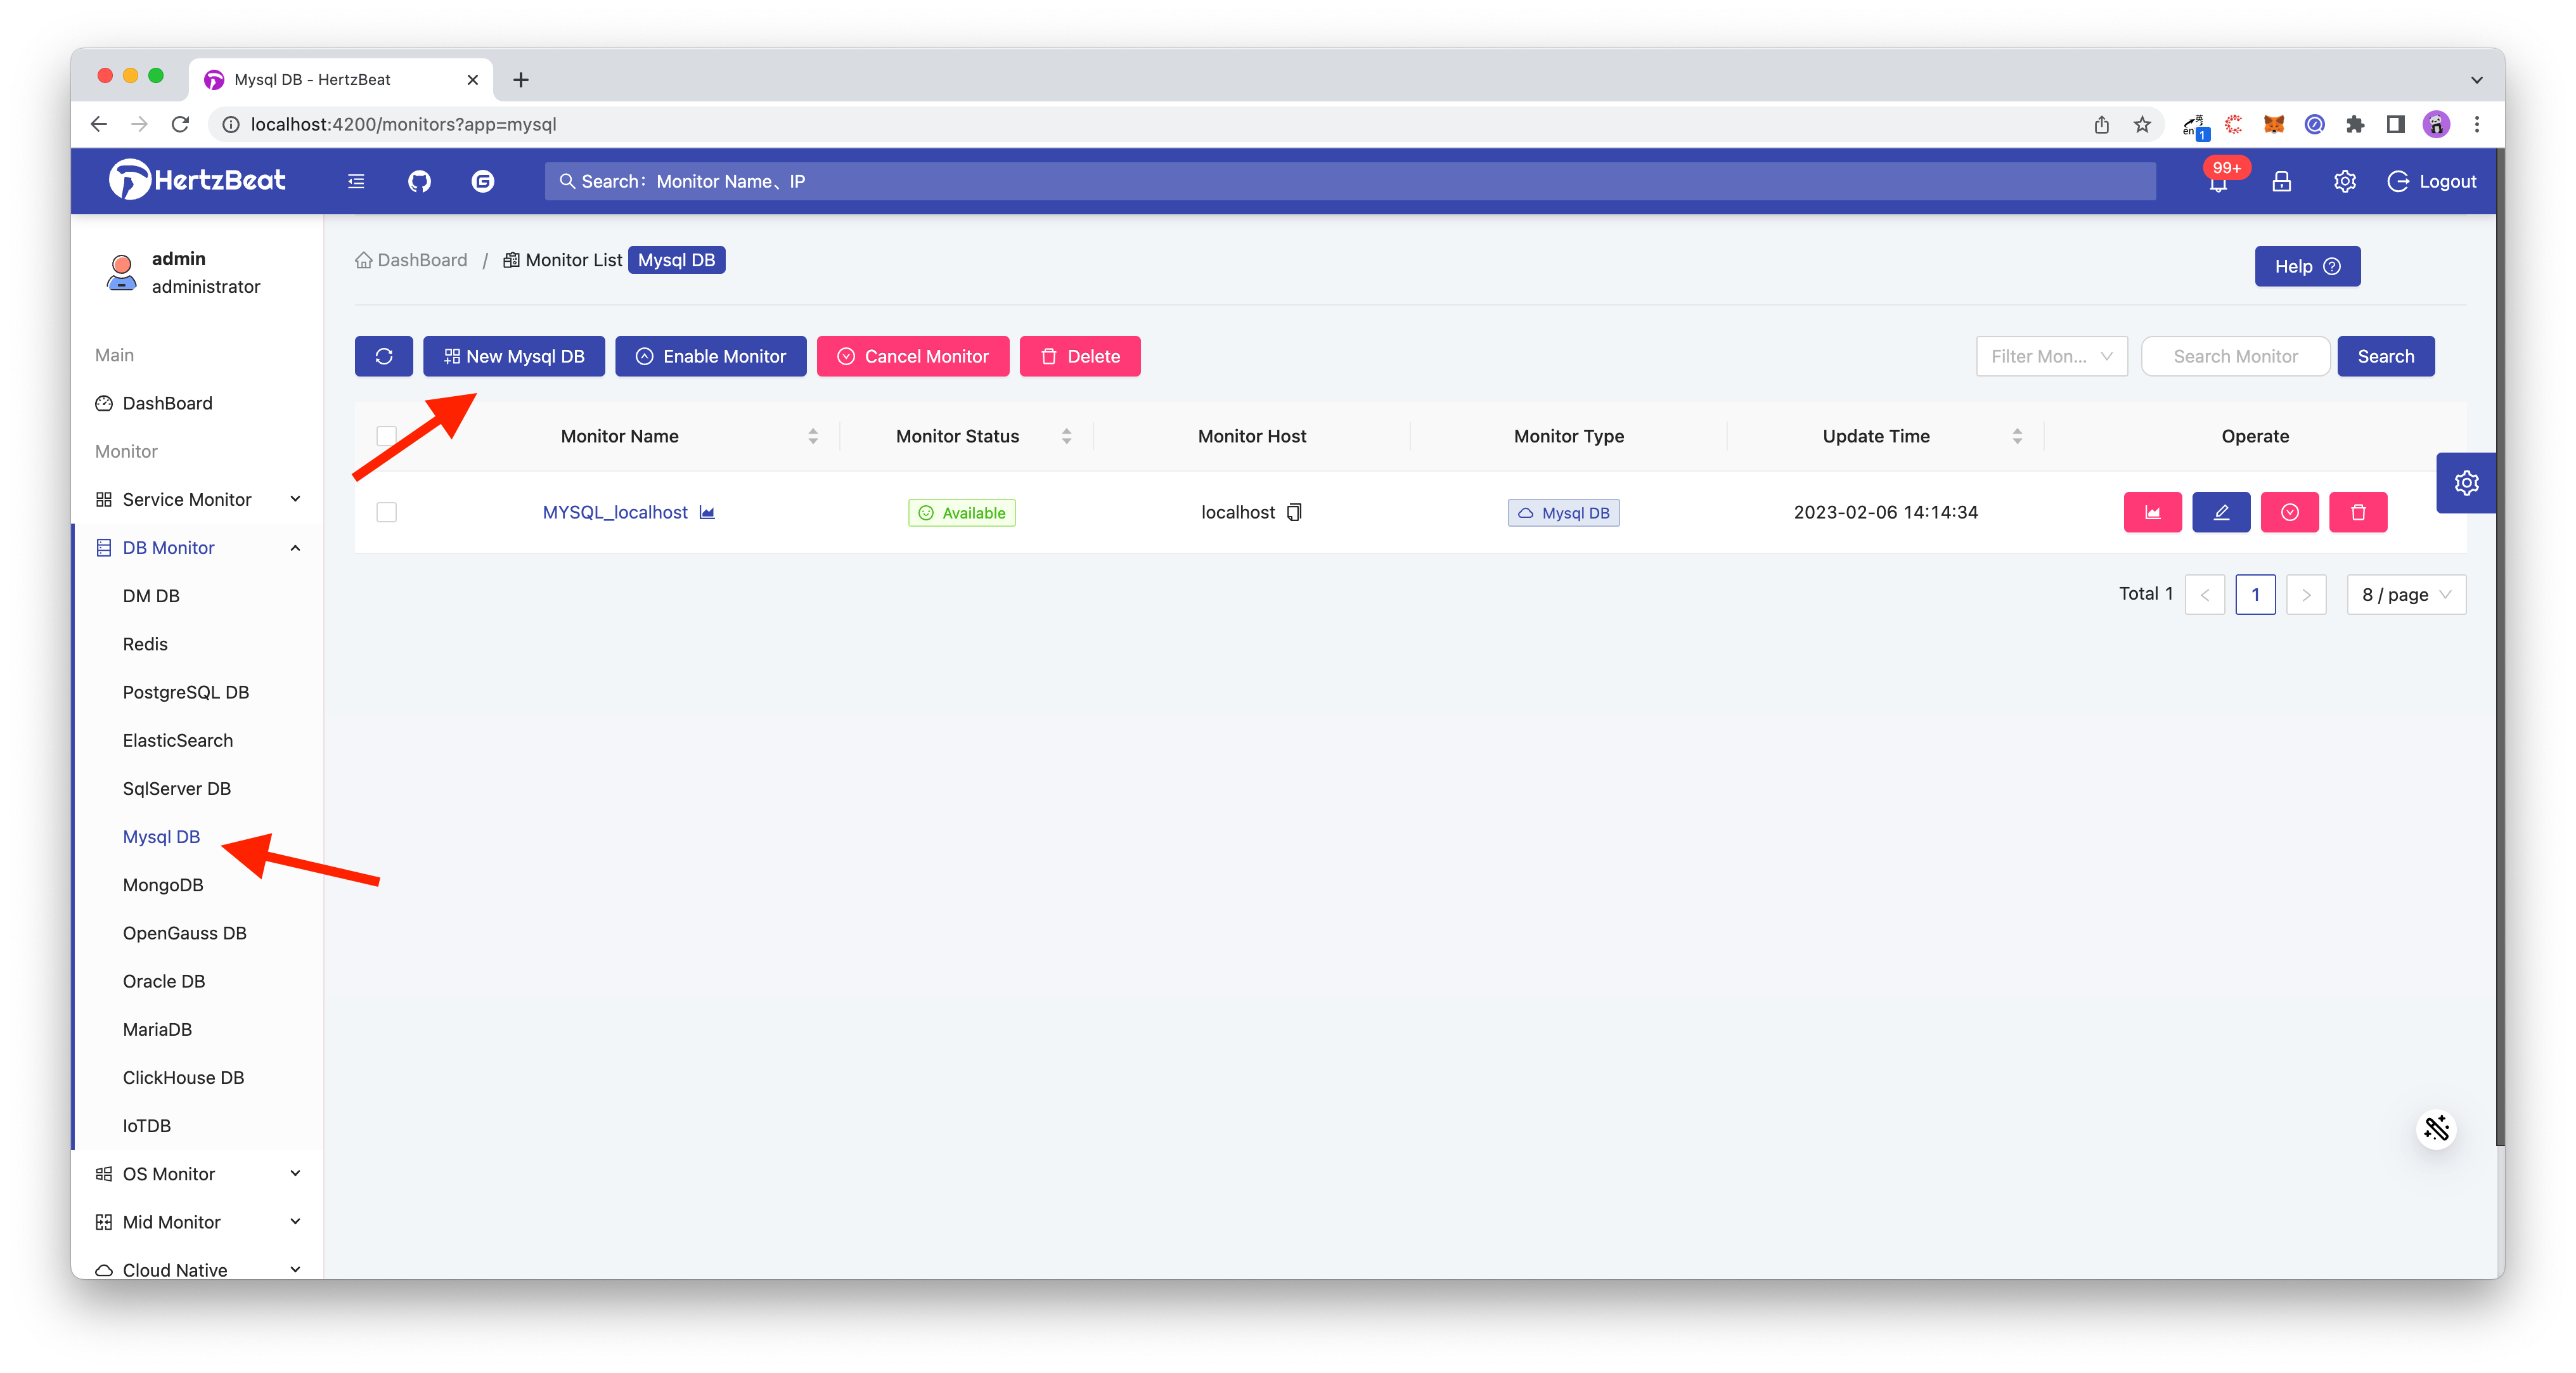Click the lock screen icon

2281,181
